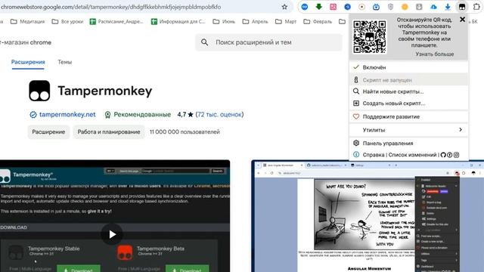Open the Chrome extensions puzzle menu
The image size is (484, 272).
tap(476, 7)
